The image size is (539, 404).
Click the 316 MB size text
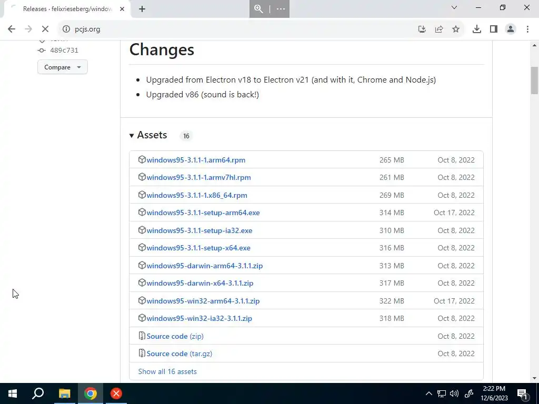[x=392, y=248]
